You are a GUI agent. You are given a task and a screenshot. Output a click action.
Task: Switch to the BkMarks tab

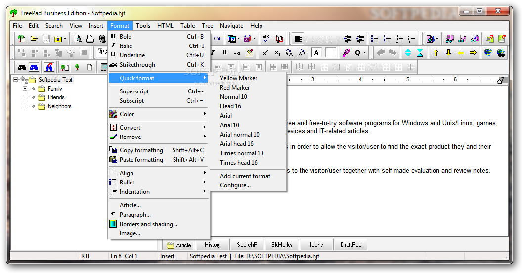(282, 245)
